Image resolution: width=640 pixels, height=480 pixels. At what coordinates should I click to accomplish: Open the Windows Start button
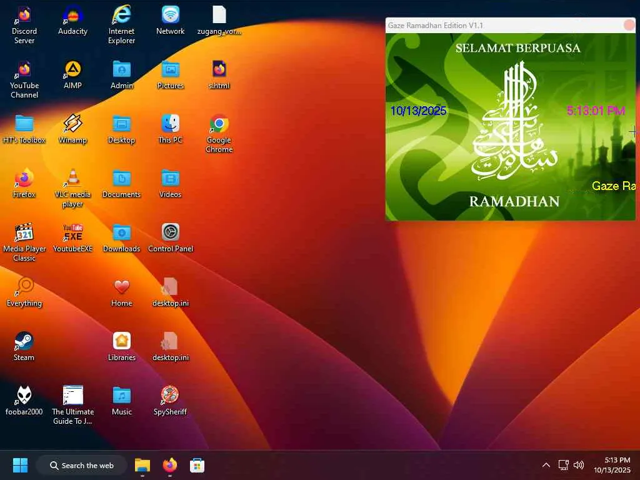tap(20, 465)
